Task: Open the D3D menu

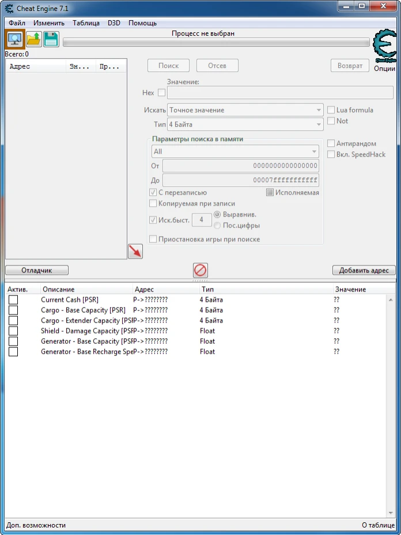Action: pyautogui.click(x=114, y=23)
